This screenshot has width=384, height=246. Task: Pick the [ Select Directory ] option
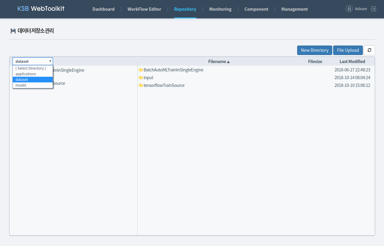click(33, 68)
